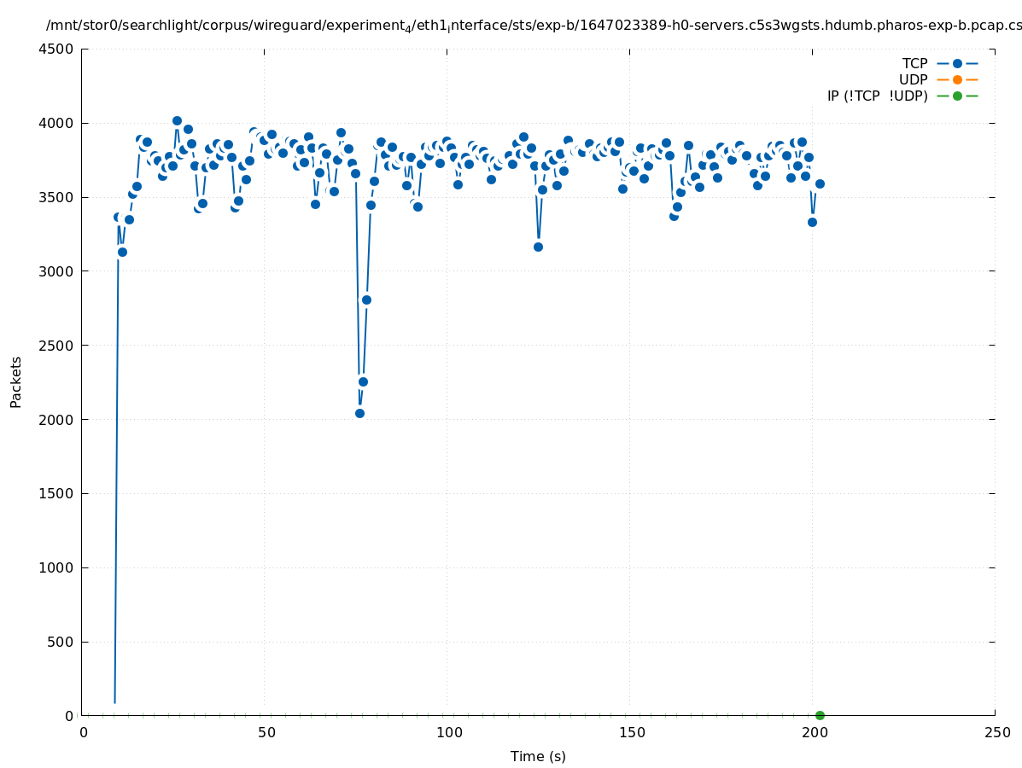This screenshot has height=768, width=1022.
Task: Click the 150 tick label on x-axis
Action: (631, 732)
